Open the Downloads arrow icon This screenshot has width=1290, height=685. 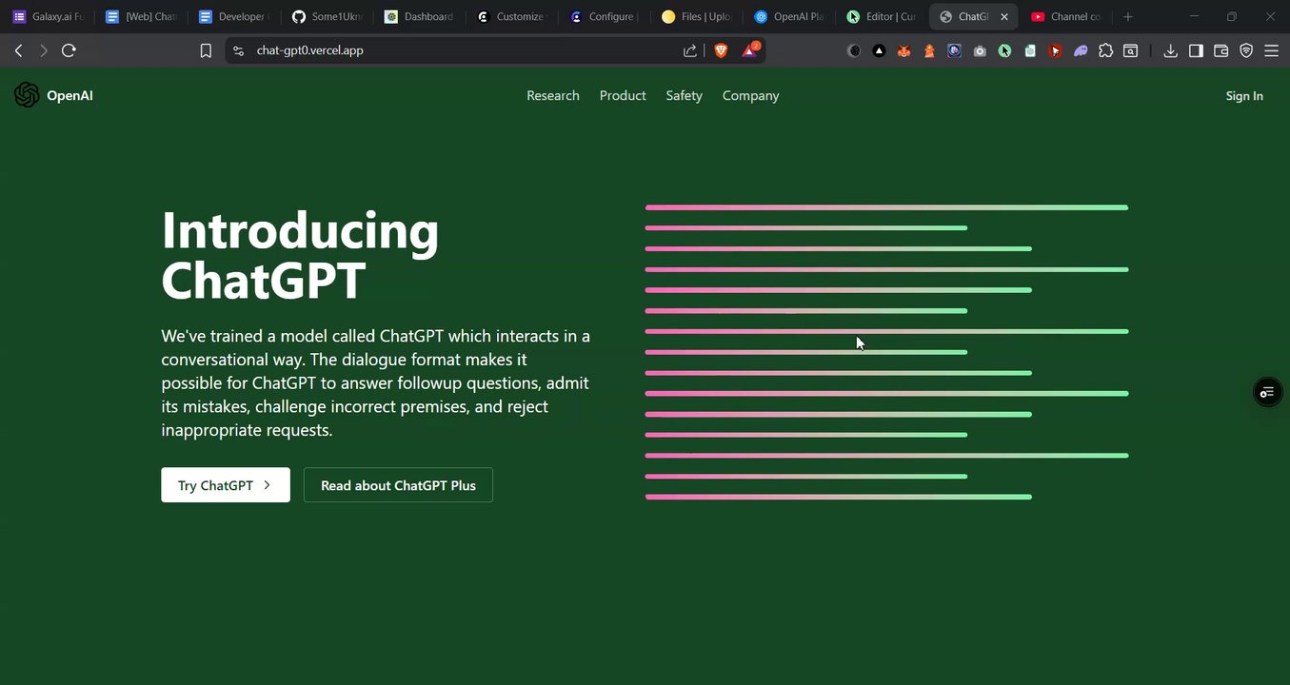[x=1170, y=50]
